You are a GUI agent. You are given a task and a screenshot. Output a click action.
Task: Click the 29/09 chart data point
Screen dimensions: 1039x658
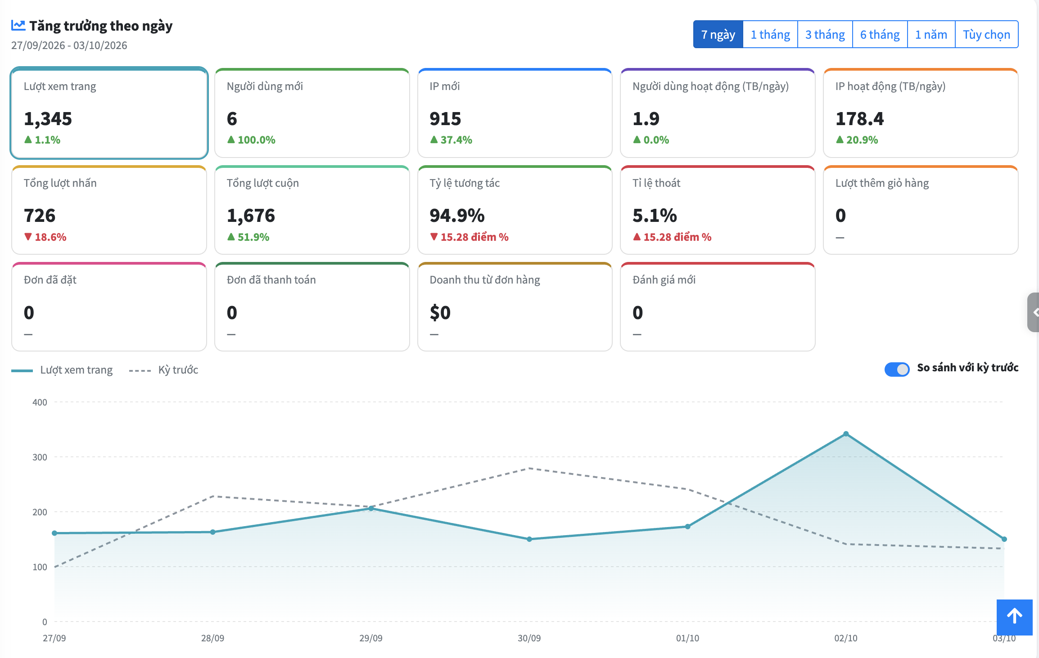371,508
